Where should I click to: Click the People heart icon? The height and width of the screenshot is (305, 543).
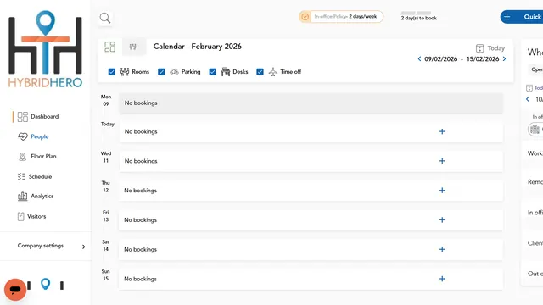click(23, 136)
